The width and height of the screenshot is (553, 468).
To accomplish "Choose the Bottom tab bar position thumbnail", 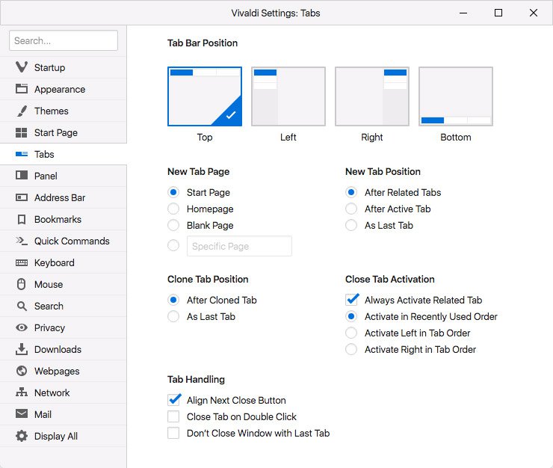I will 455,96.
